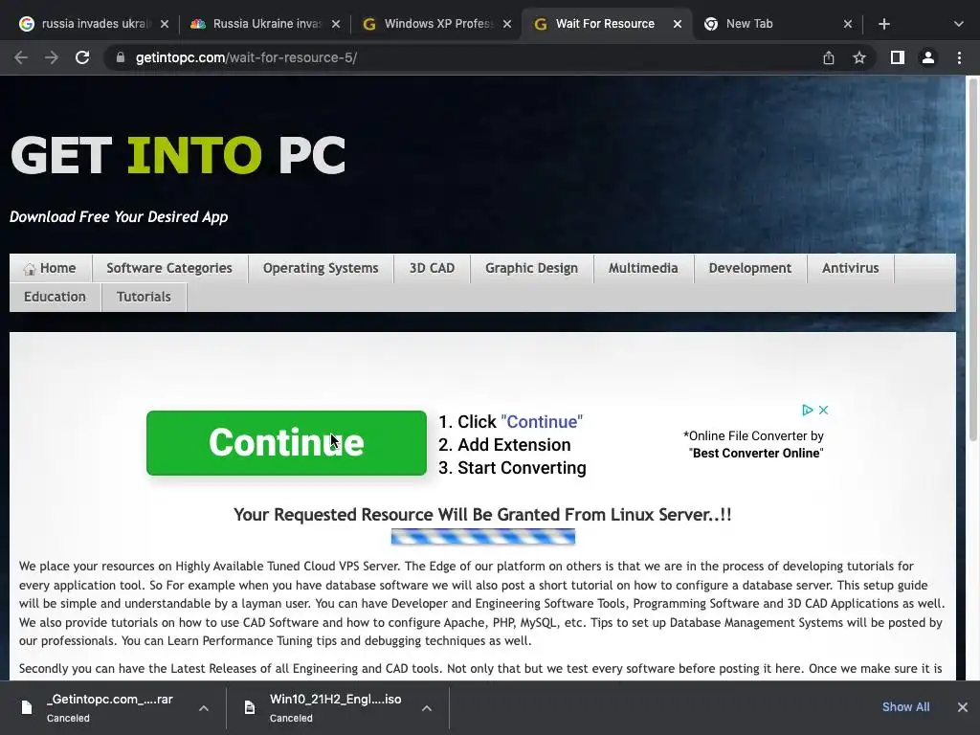This screenshot has width=980, height=735.
Task: Open a new tab with plus icon
Action: coord(883,24)
